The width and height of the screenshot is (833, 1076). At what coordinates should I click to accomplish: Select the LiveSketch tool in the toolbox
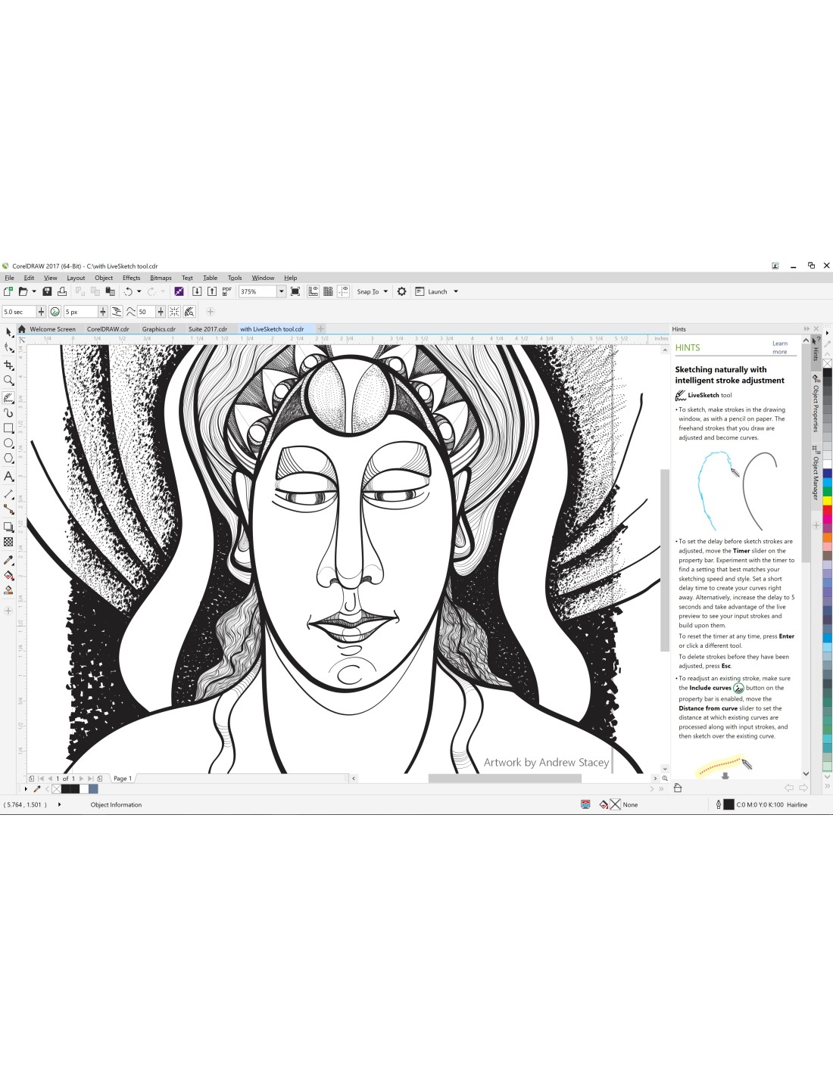tap(9, 397)
